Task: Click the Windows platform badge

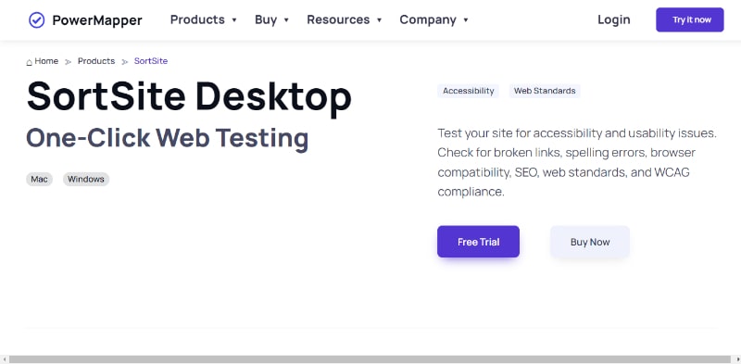Action: coord(86,179)
